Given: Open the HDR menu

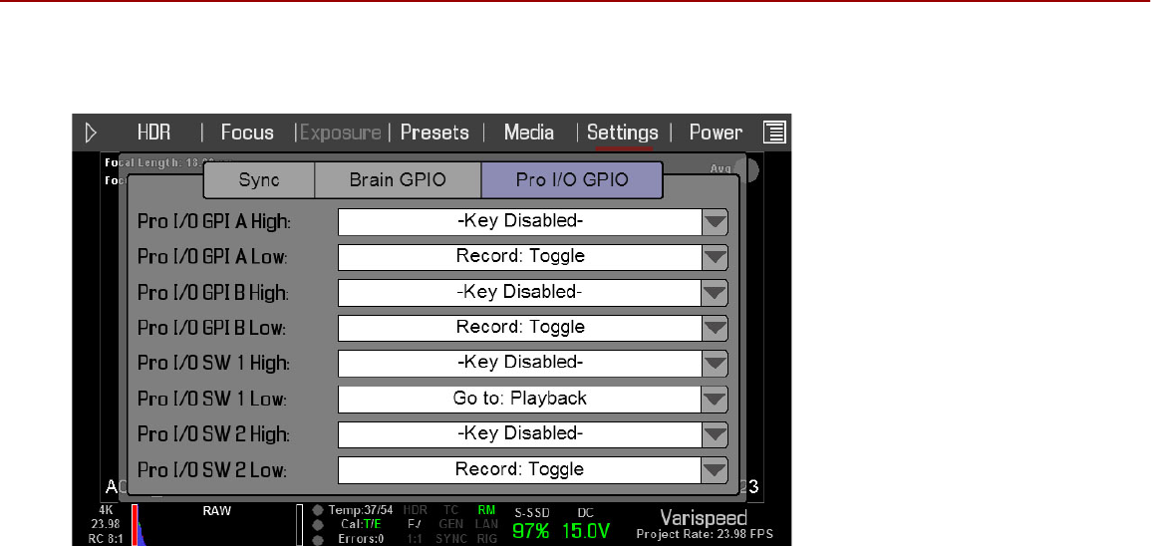Looking at the screenshot, I should tap(154, 133).
